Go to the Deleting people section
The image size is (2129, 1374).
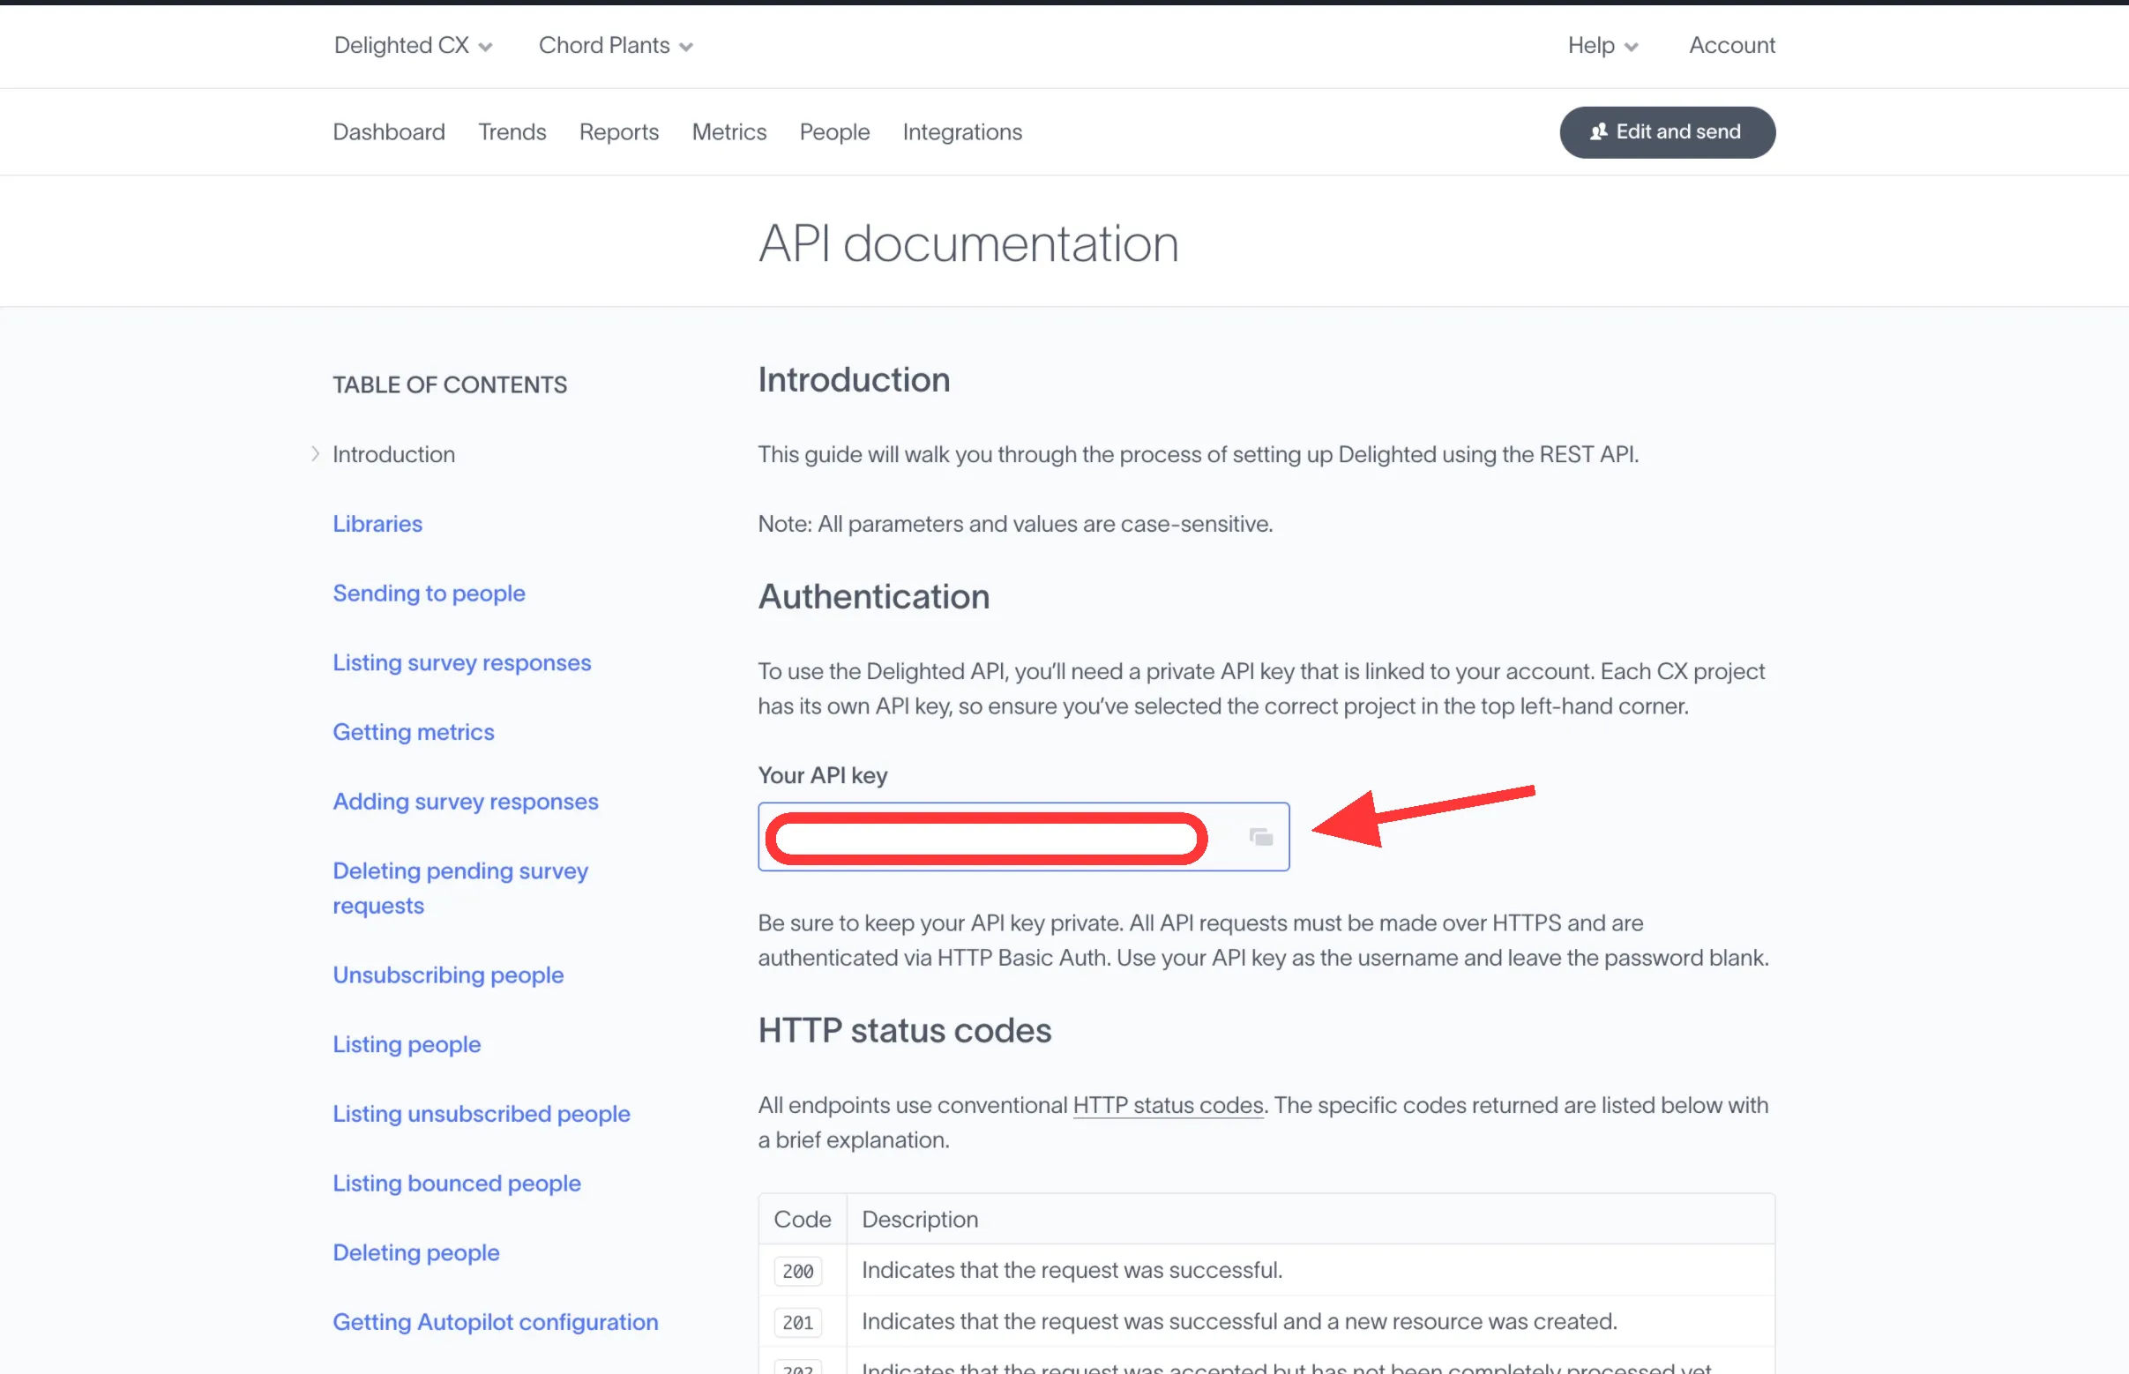[415, 1252]
